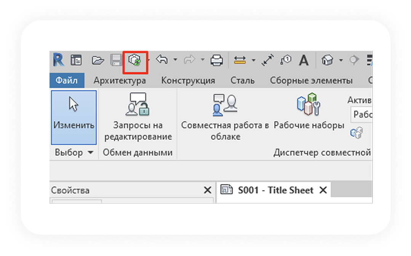Select the Aligned Dimension tool
This screenshot has width=411, height=256.
pos(268,60)
